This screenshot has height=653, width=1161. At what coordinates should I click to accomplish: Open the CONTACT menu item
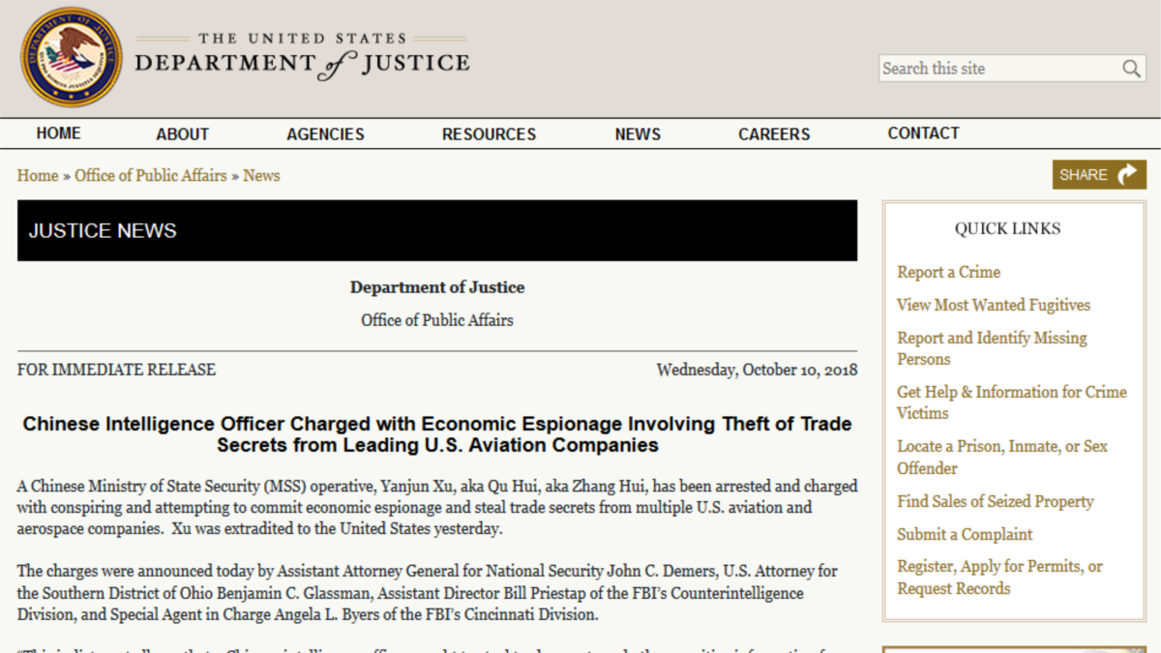point(924,134)
